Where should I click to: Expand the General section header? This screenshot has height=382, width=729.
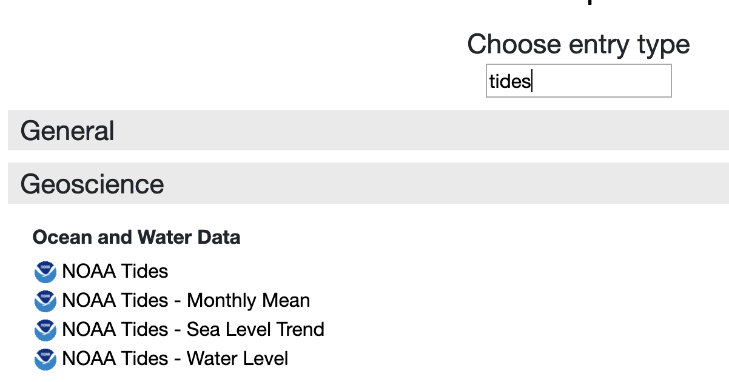point(368,130)
